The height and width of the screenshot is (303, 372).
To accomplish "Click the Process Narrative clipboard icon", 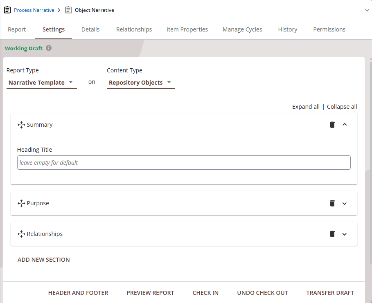I will pyautogui.click(x=7, y=10).
